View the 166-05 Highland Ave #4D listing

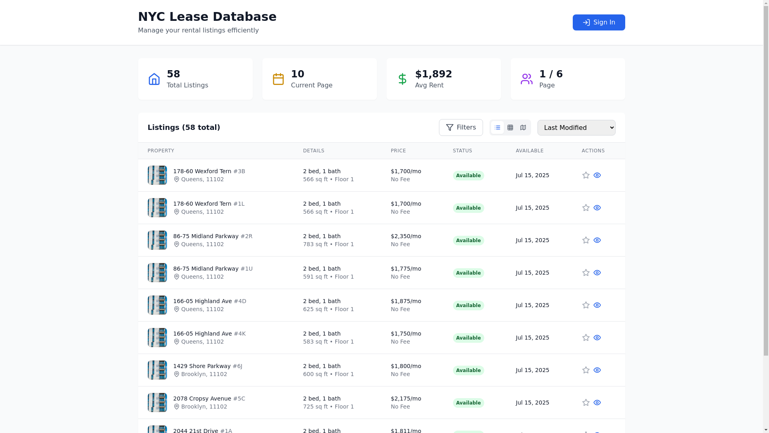597,305
